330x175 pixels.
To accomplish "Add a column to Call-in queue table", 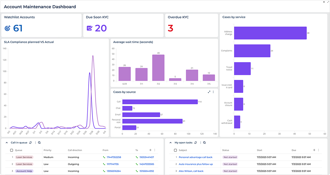I will tap(150, 150).
